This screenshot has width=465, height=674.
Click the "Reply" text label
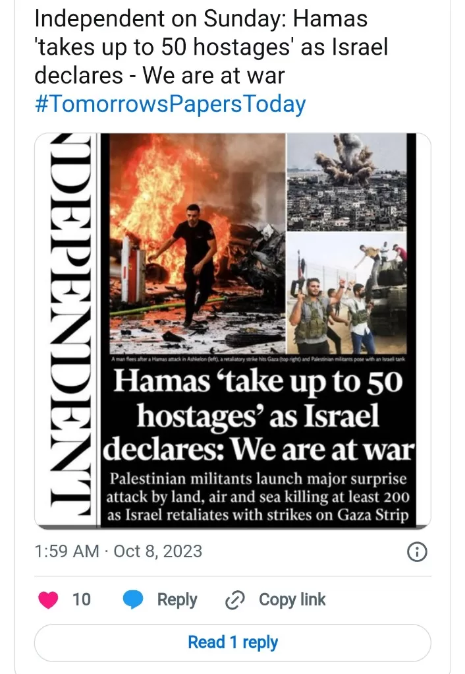(x=177, y=599)
